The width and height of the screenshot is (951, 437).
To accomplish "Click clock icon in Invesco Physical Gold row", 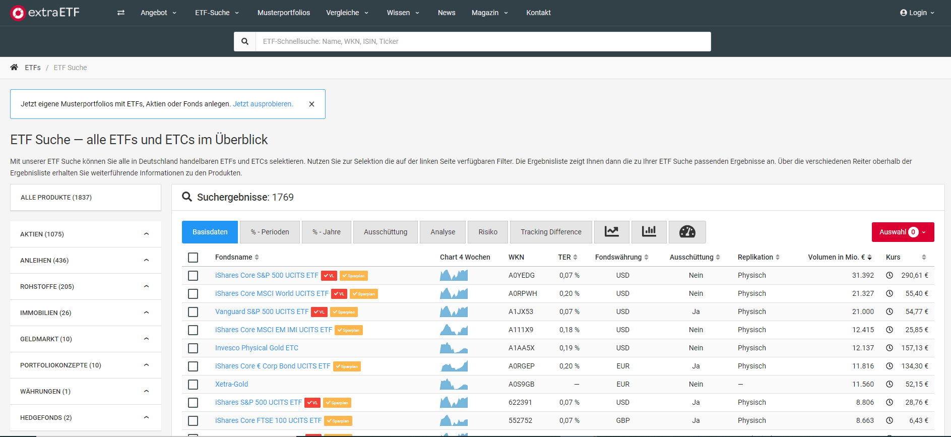I will pyautogui.click(x=890, y=348).
